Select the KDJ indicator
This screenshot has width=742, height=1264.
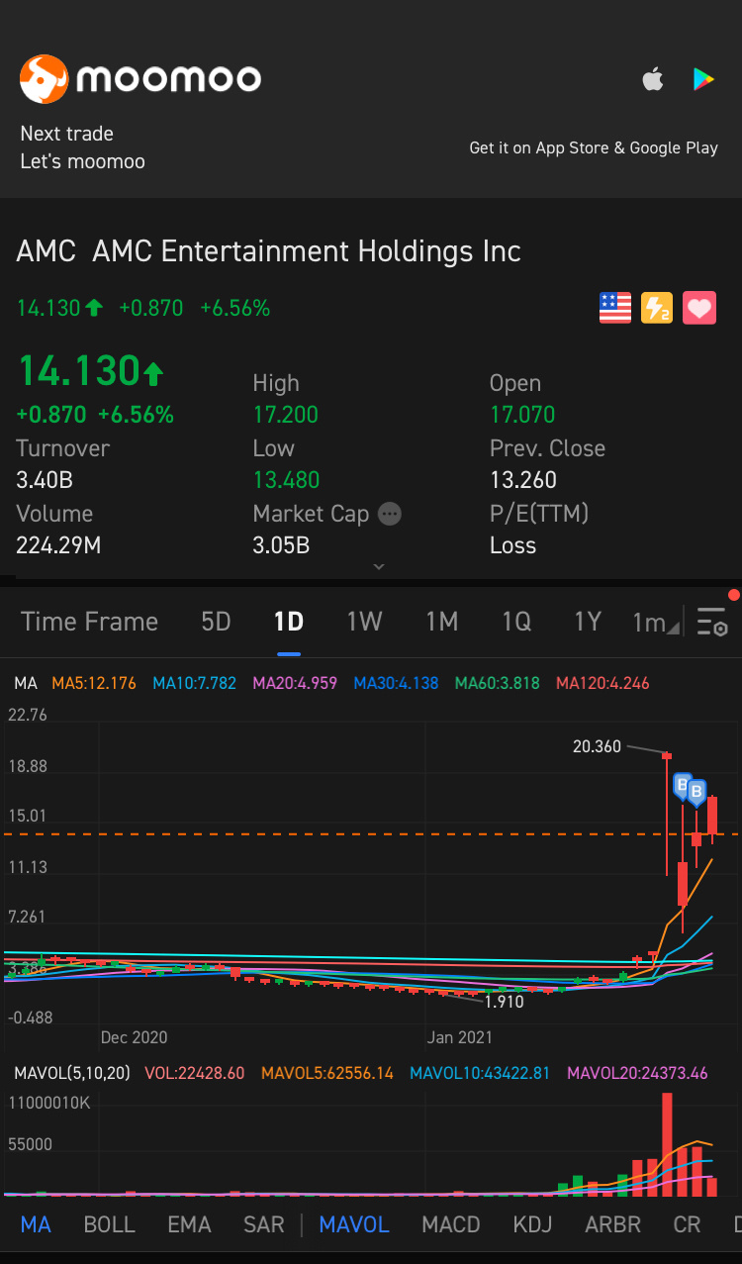pos(532,1224)
